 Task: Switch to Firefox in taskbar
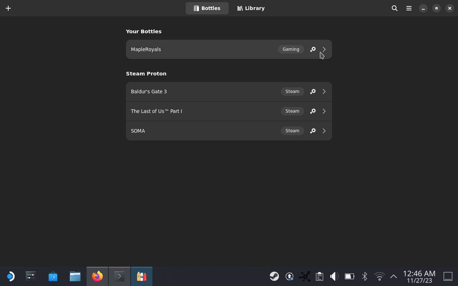click(97, 276)
